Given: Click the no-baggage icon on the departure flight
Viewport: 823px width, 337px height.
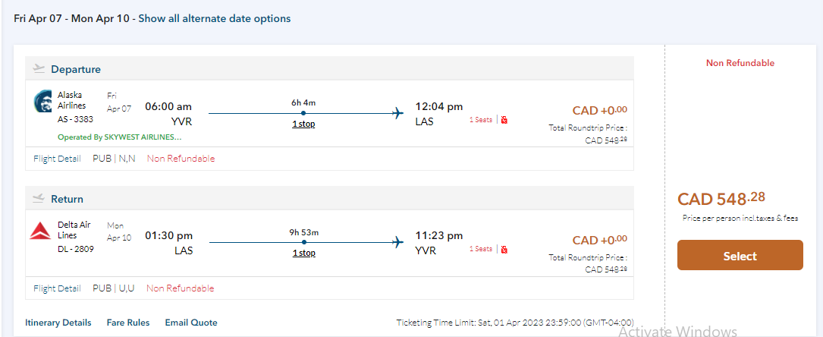Looking at the screenshot, I should tap(504, 120).
